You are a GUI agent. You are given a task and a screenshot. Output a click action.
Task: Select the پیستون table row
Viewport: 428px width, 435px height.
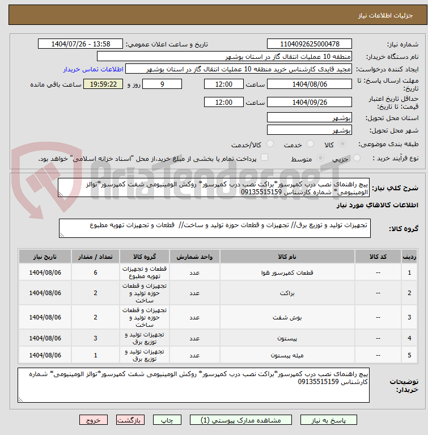coord(218,338)
